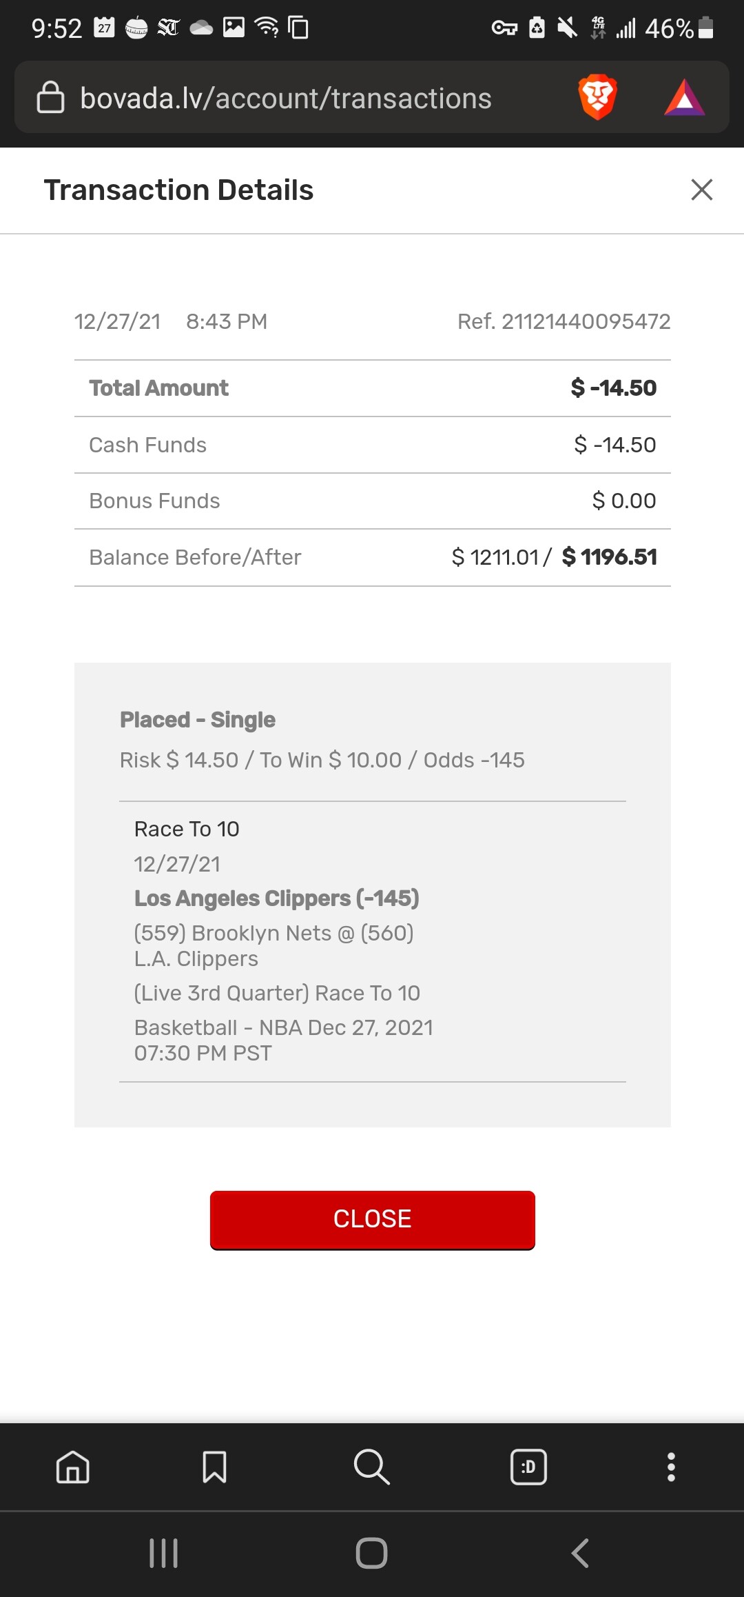Tap the bovada.lv address bar
744x1597 pixels.
286,99
